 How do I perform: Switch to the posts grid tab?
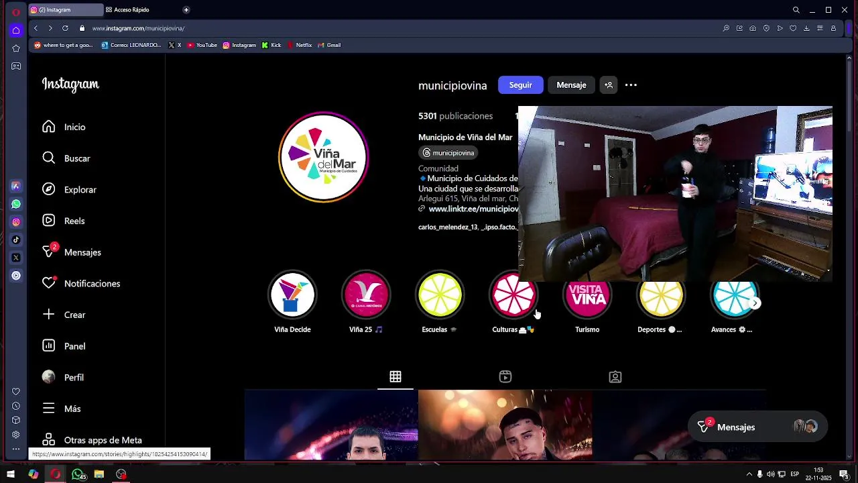tap(395, 377)
